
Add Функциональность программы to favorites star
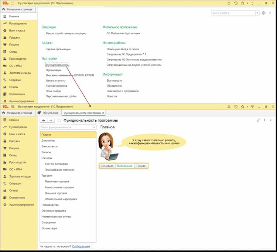pyautogui.click(x=59, y=120)
